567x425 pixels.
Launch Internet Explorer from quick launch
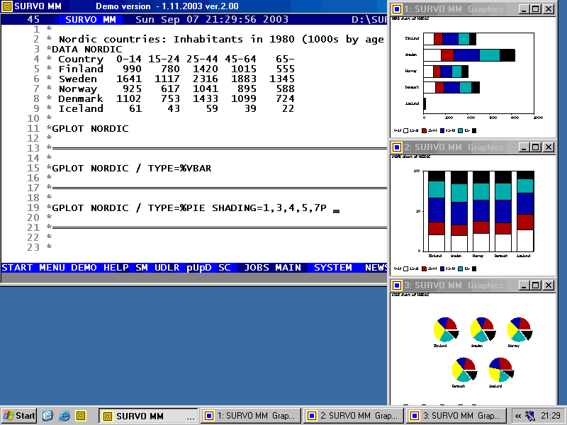click(x=64, y=416)
